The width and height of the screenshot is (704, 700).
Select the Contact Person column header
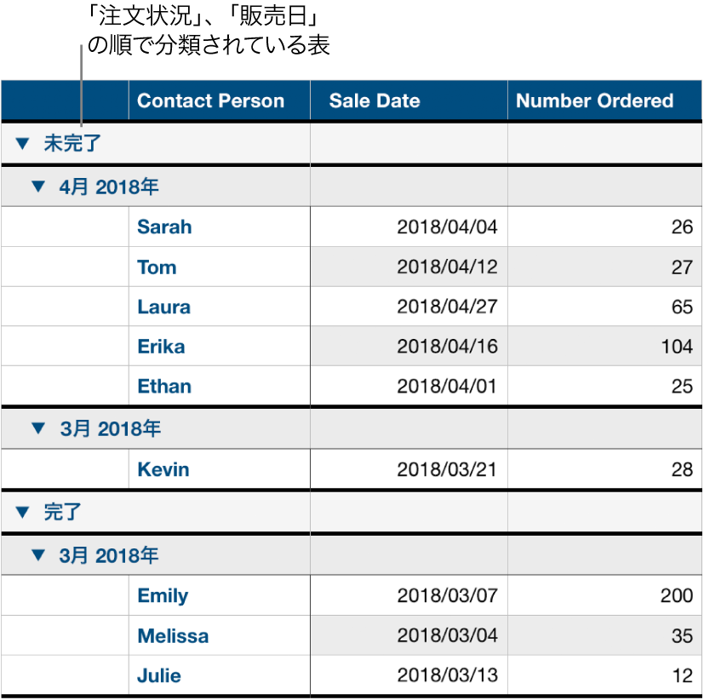(210, 100)
